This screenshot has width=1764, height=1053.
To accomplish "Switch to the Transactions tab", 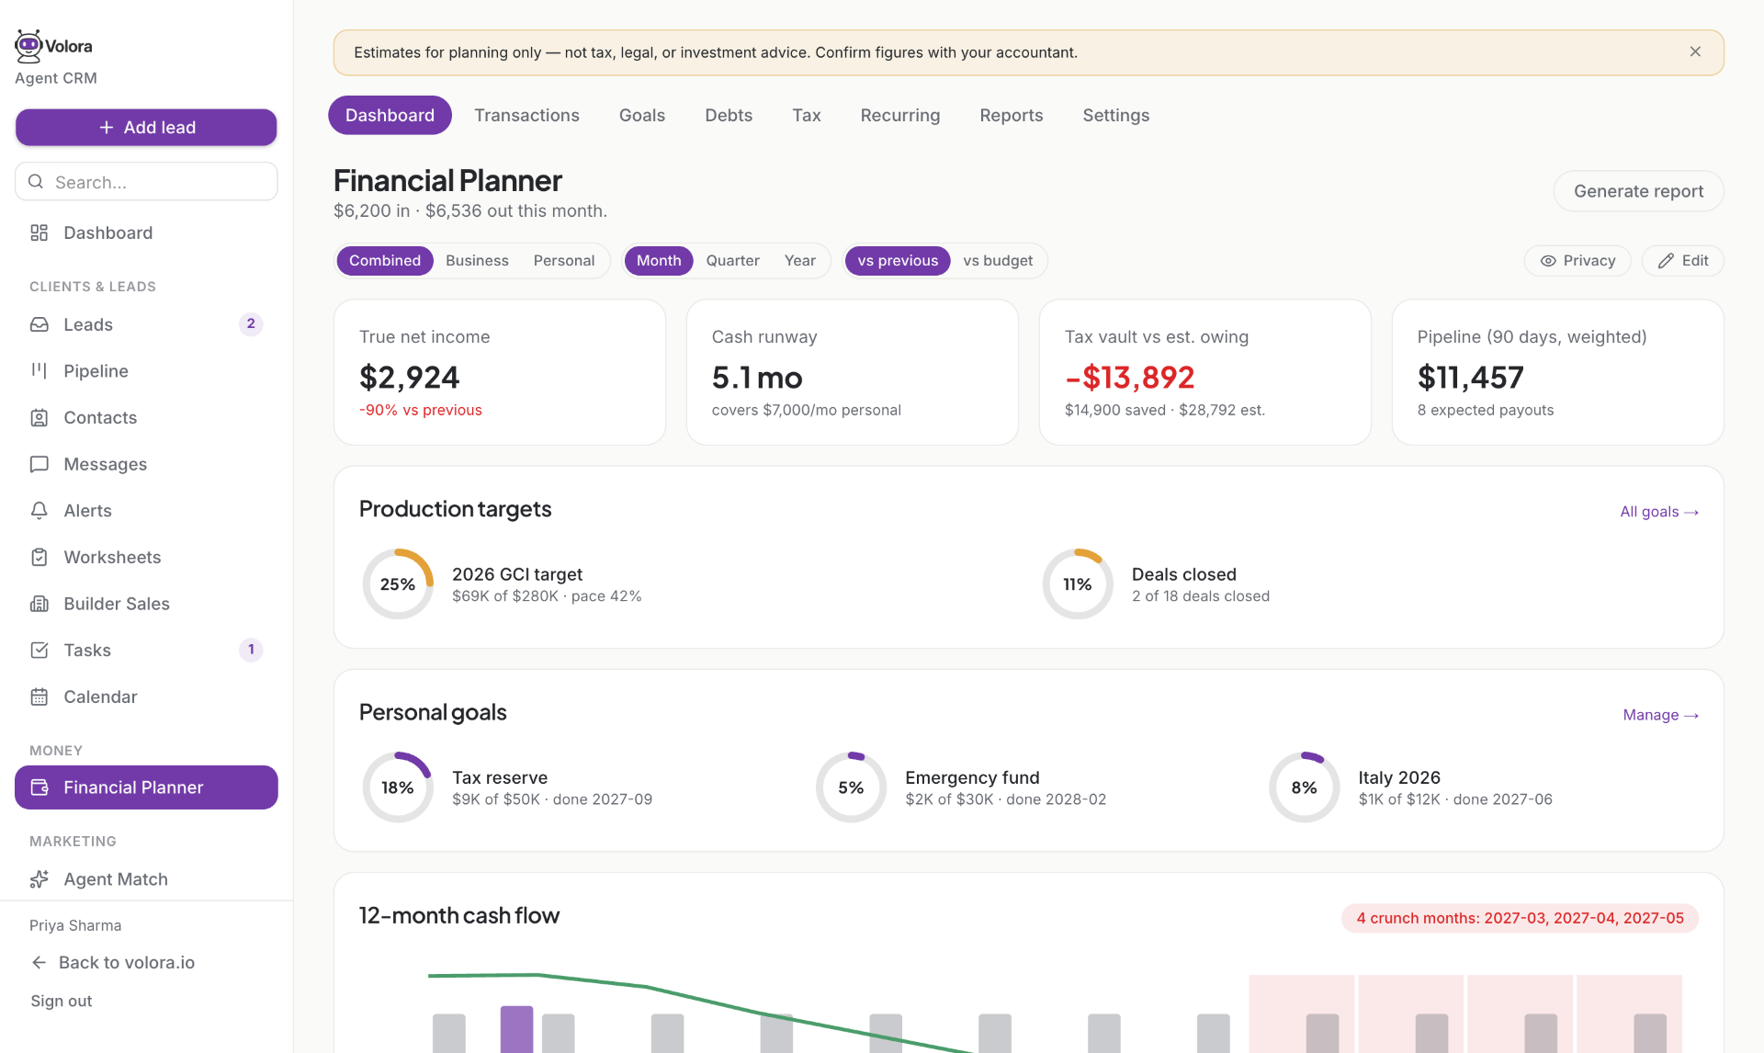I will tap(526, 115).
